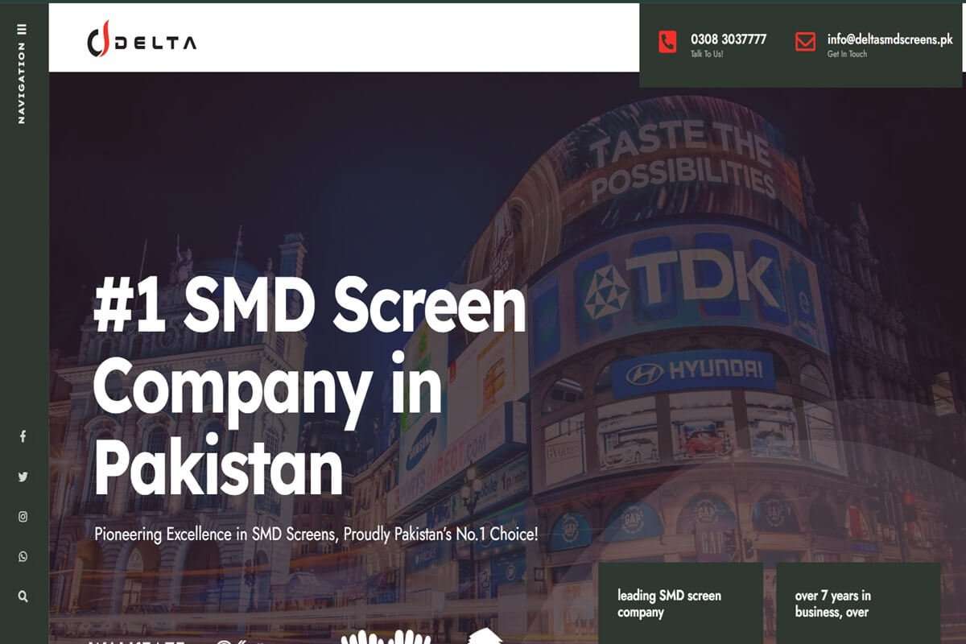Viewport: 966px width, 644px height.
Task: Click the red envelope email icon
Action: (x=805, y=42)
